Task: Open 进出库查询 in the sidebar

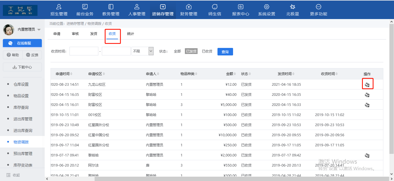Action: (x=23, y=130)
